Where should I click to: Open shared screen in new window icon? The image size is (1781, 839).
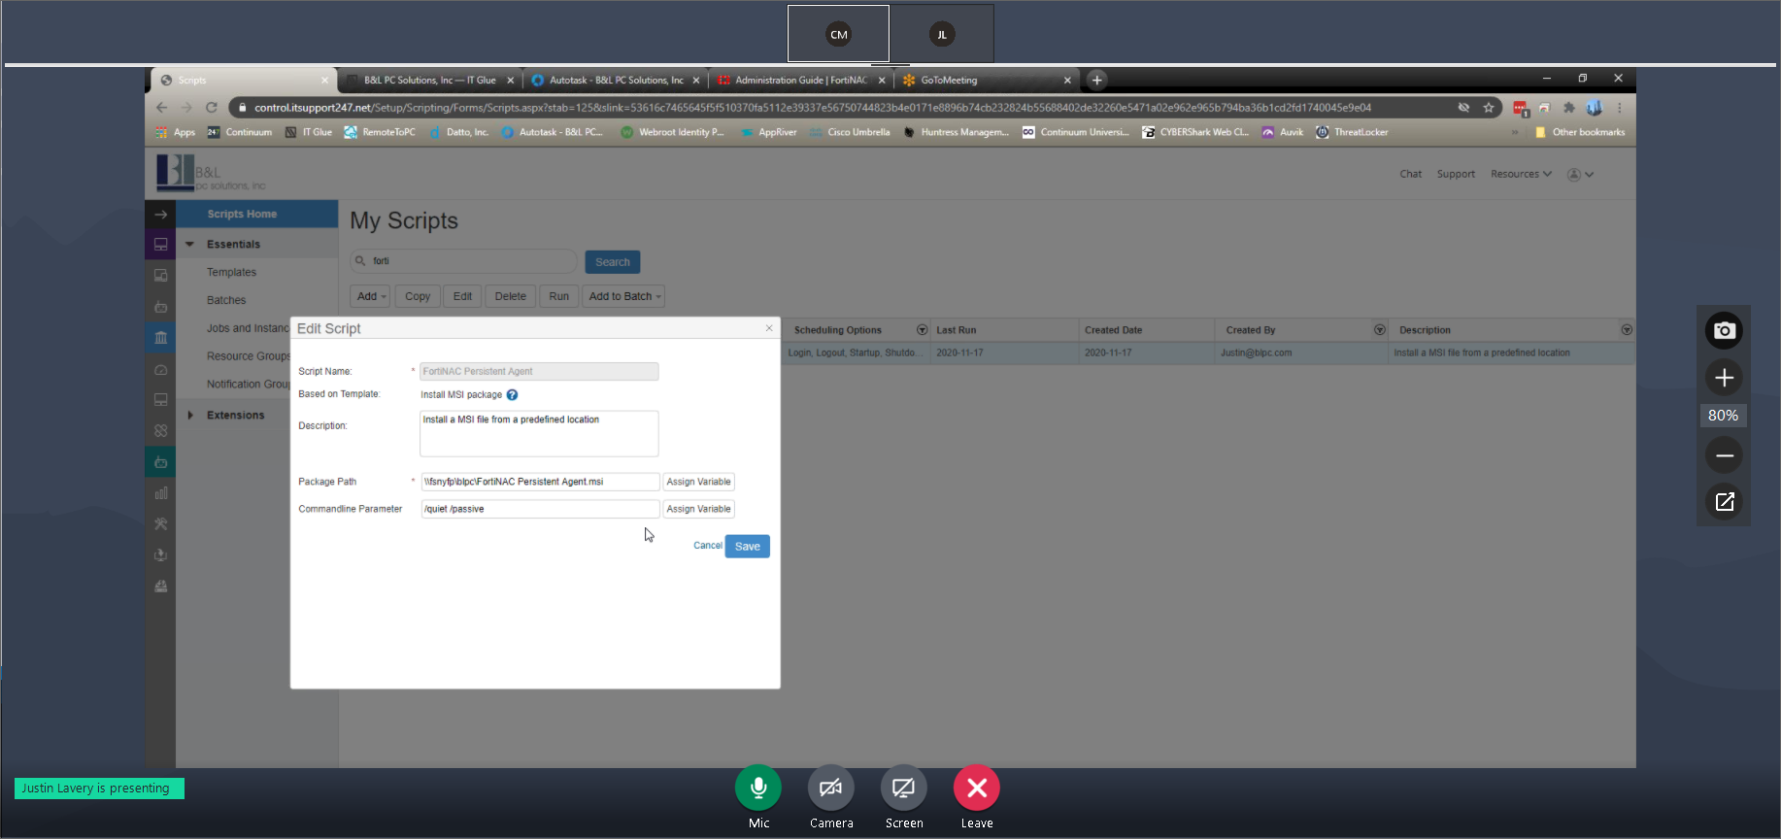pyautogui.click(x=1724, y=501)
